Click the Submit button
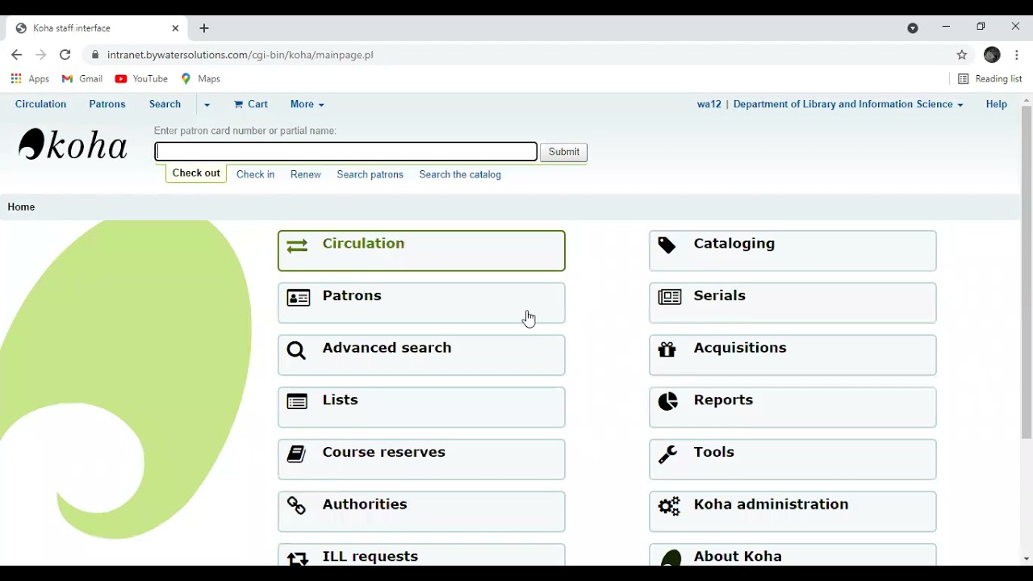This screenshot has height=581, width=1033. [x=563, y=152]
